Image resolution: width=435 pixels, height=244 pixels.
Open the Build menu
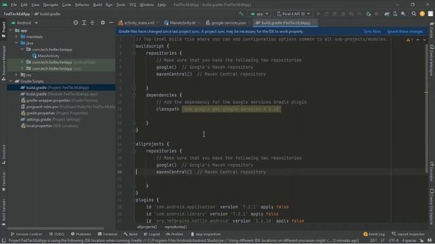97,5
